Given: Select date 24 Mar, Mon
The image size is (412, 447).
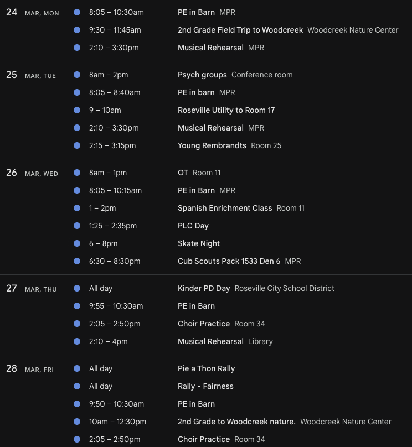Looking at the screenshot, I should (x=33, y=13).
